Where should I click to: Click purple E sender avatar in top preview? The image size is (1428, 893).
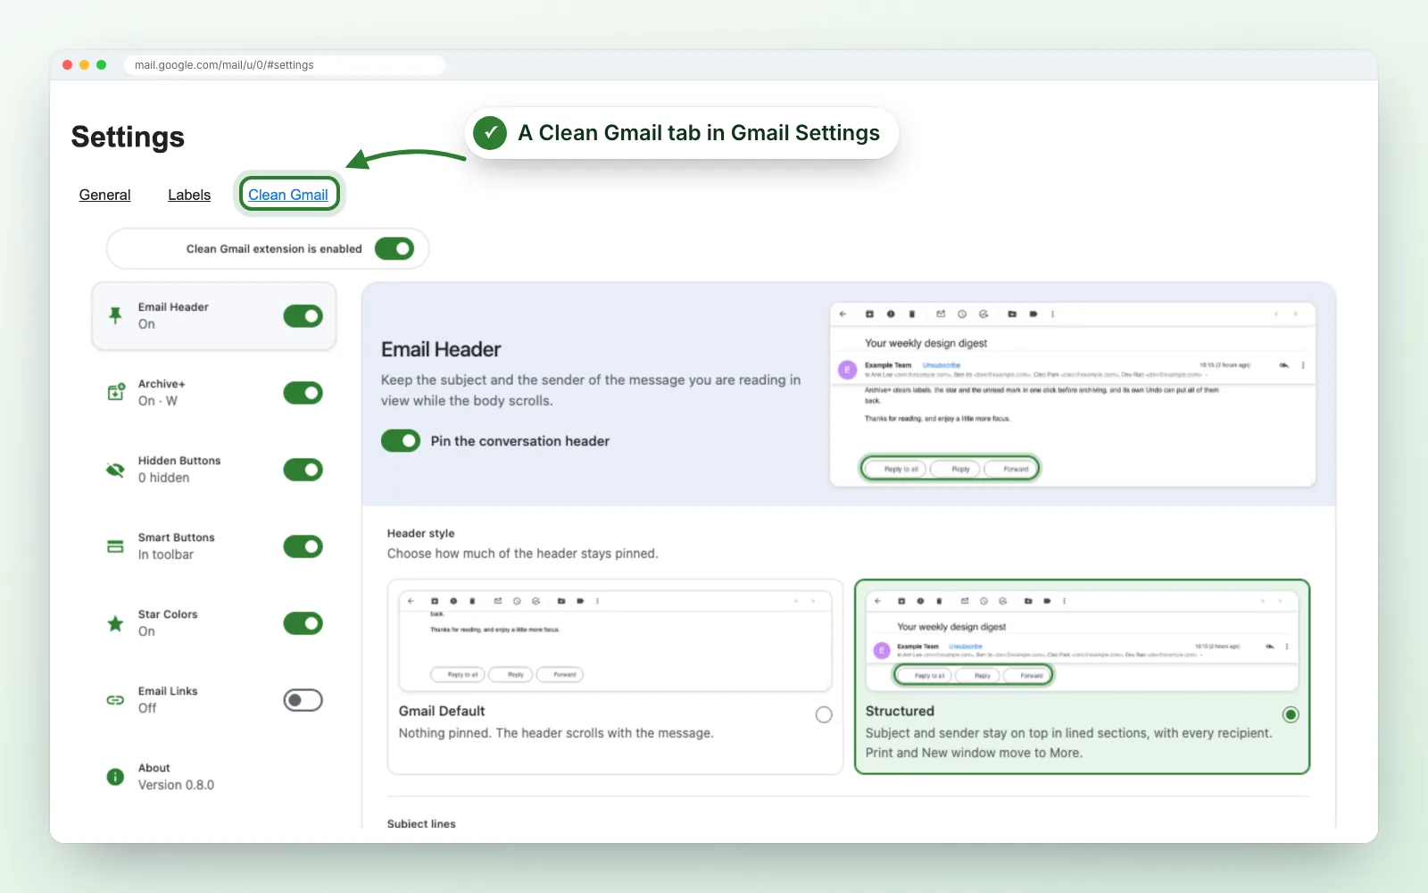pos(847,370)
